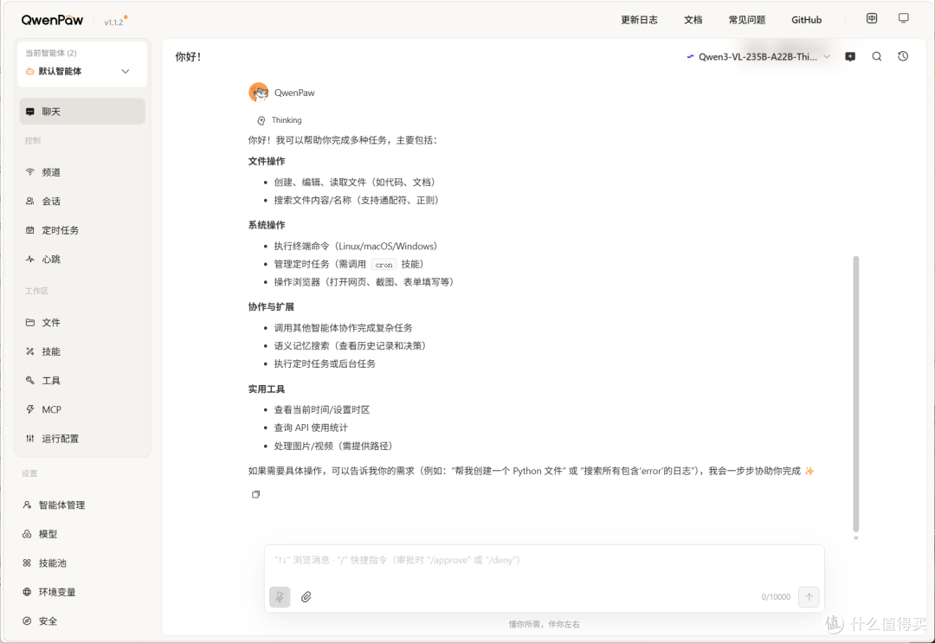Start a new chat with the plus bubble icon
Screen dimensions: 935x643
pos(850,56)
